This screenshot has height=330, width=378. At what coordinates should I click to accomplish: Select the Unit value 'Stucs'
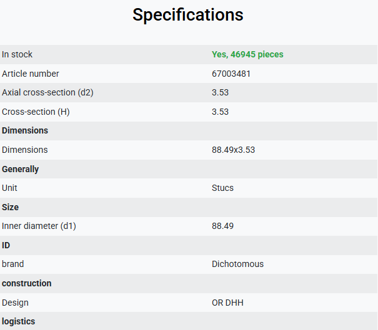click(222, 188)
